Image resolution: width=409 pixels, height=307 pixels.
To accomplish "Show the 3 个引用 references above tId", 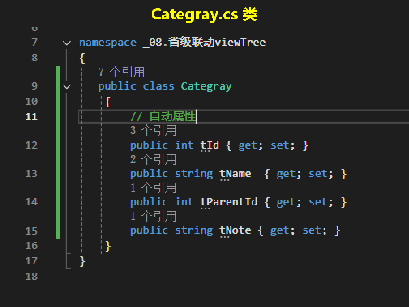I will tap(153, 130).
